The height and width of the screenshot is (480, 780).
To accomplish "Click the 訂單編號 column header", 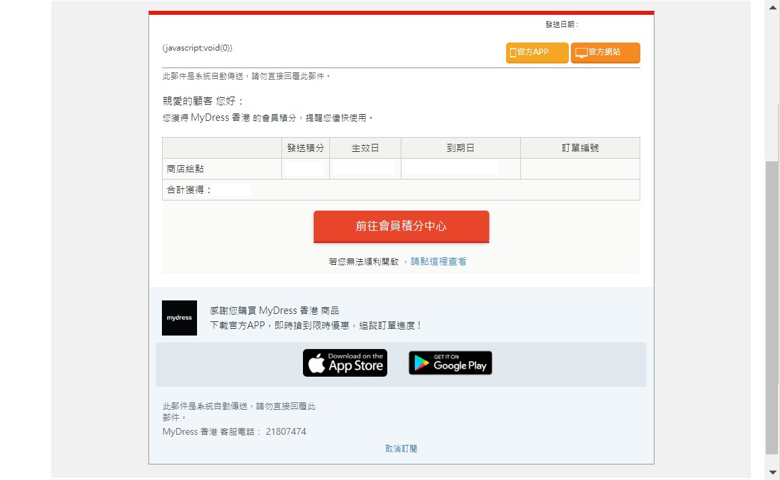I will (580, 148).
